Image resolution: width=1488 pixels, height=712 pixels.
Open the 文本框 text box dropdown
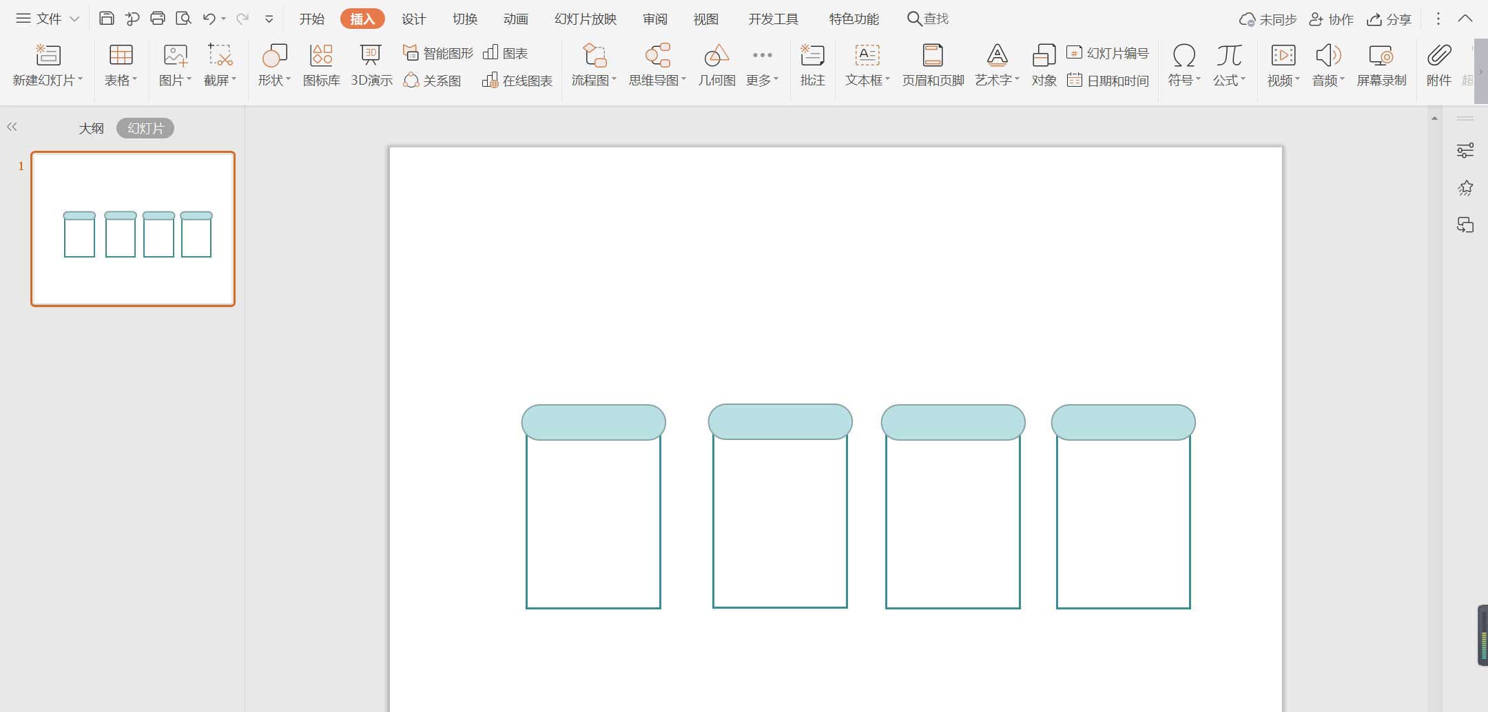pos(887,80)
